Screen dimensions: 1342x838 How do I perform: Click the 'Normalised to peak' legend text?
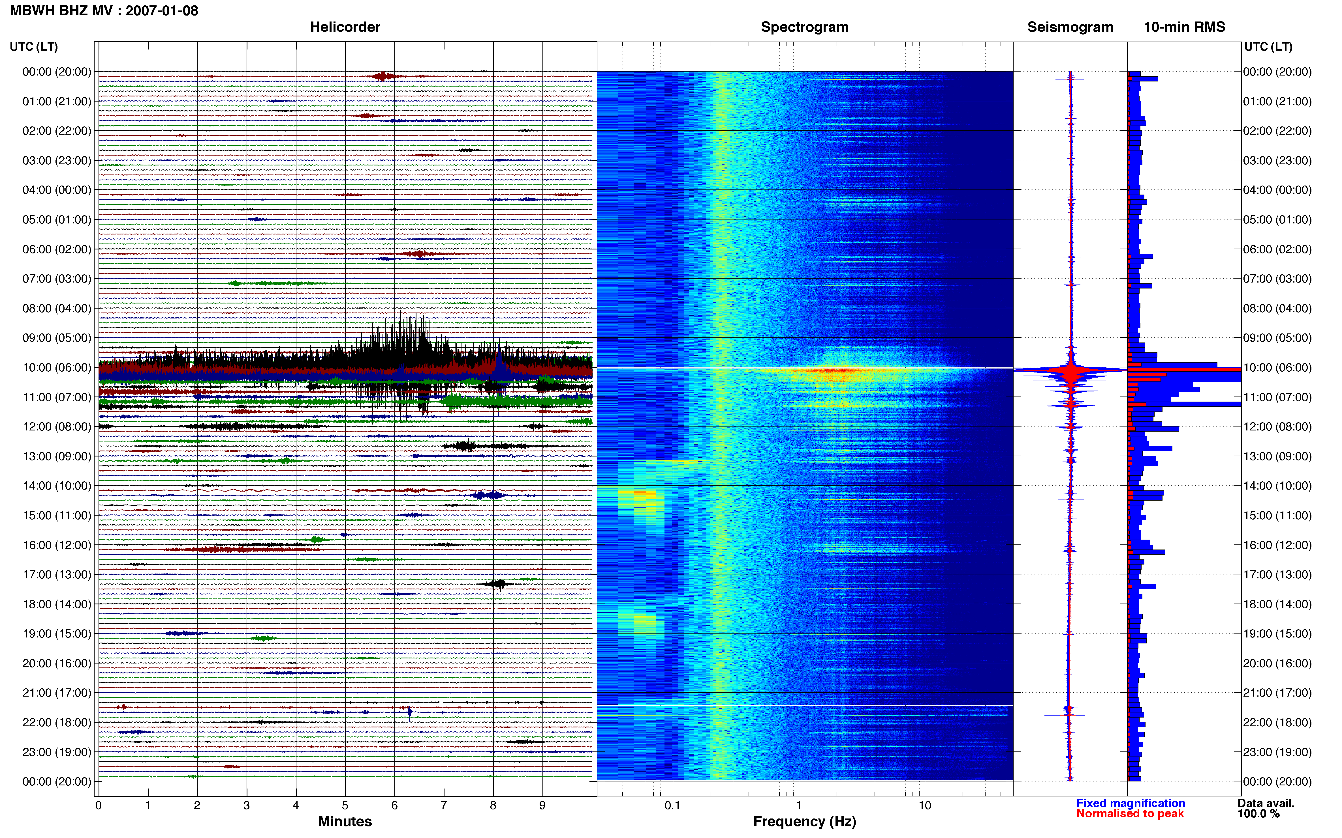pos(1130,814)
